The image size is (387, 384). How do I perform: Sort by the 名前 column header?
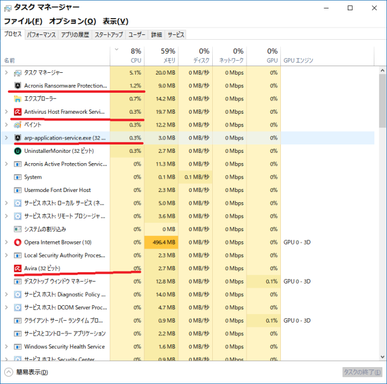[55, 56]
